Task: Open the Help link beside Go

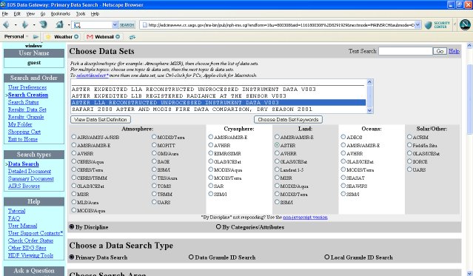Action: [x=454, y=51]
